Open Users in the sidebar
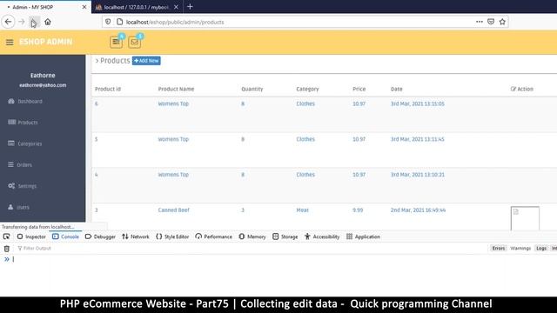Screen dimensions: 557x313 (x=18, y=207)
